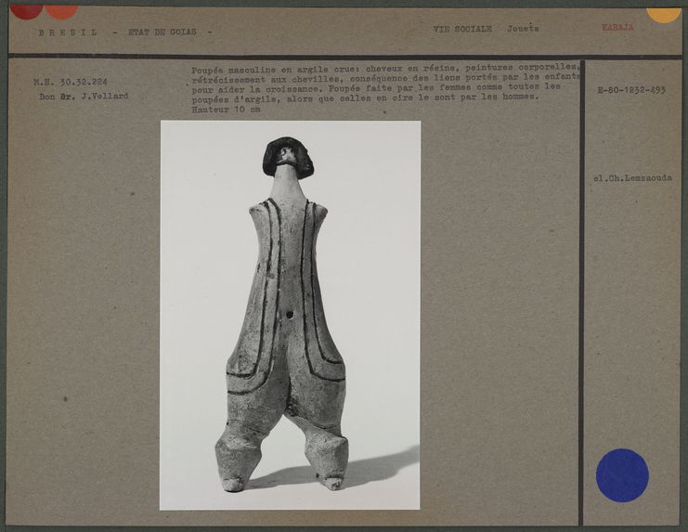The width and height of the screenshot is (688, 532).
Task: Click the doll's left foot
Action: [232, 483]
